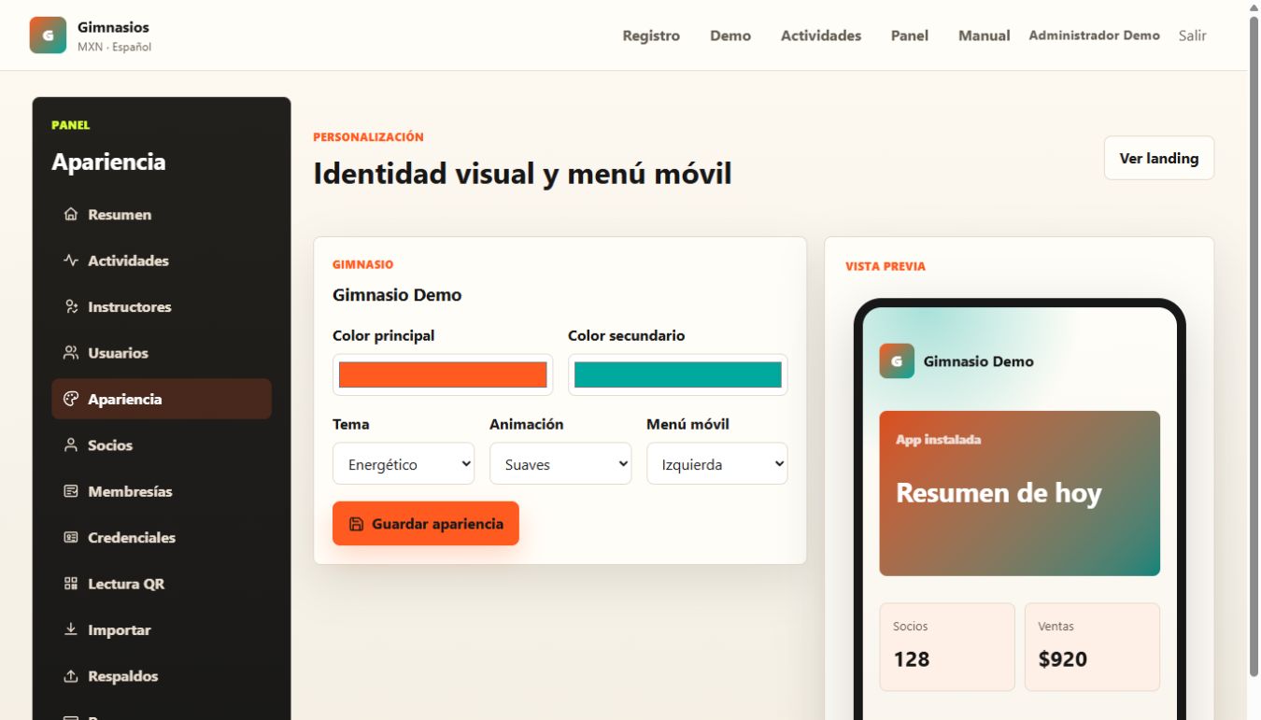Open the Tema dropdown
Viewport: 1261px width, 720px height.
pos(404,464)
